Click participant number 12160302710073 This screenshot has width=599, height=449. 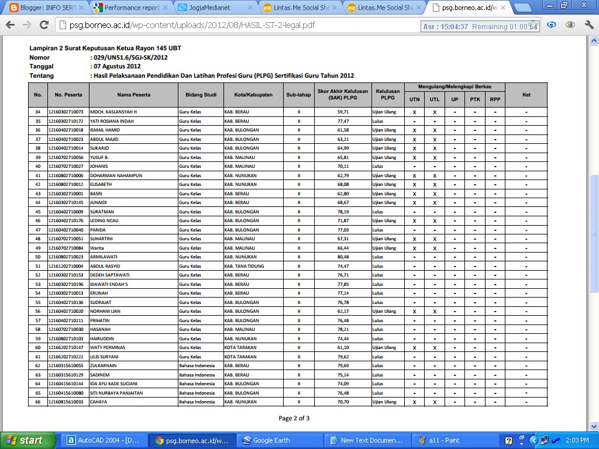click(66, 112)
